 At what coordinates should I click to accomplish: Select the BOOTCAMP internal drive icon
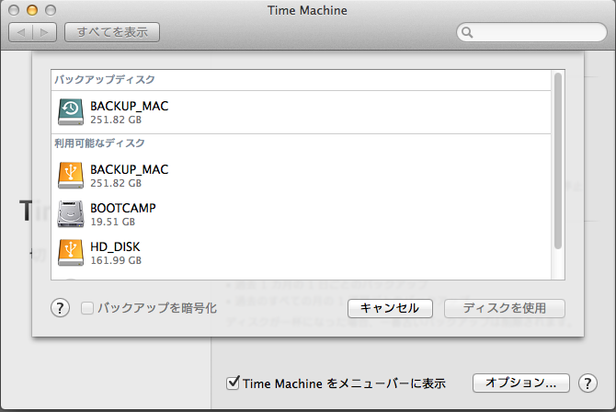[71, 214]
